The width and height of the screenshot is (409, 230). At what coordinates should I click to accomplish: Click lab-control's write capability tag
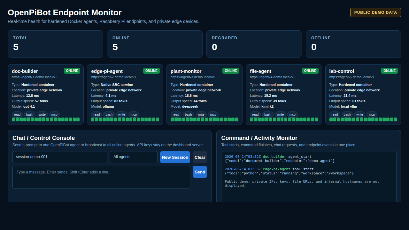coord(360,114)
